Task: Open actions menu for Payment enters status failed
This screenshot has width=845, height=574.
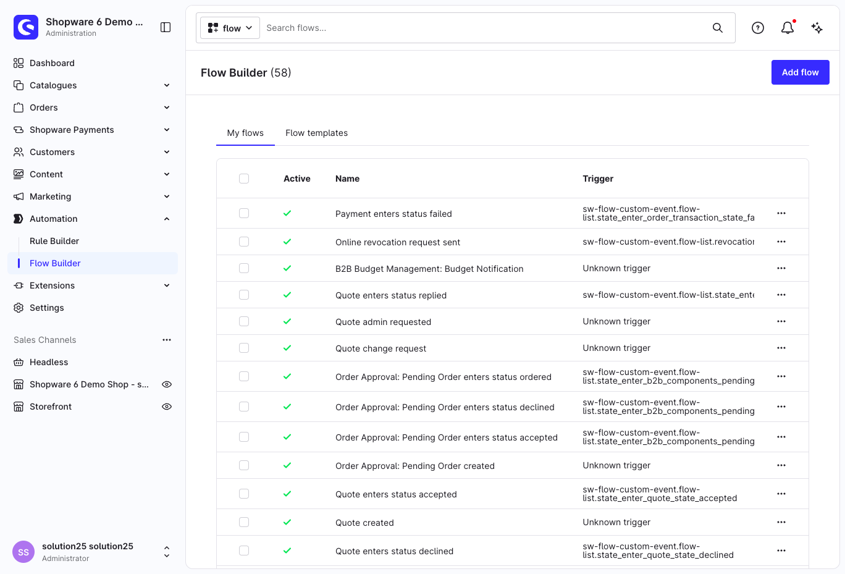Action: pos(781,213)
